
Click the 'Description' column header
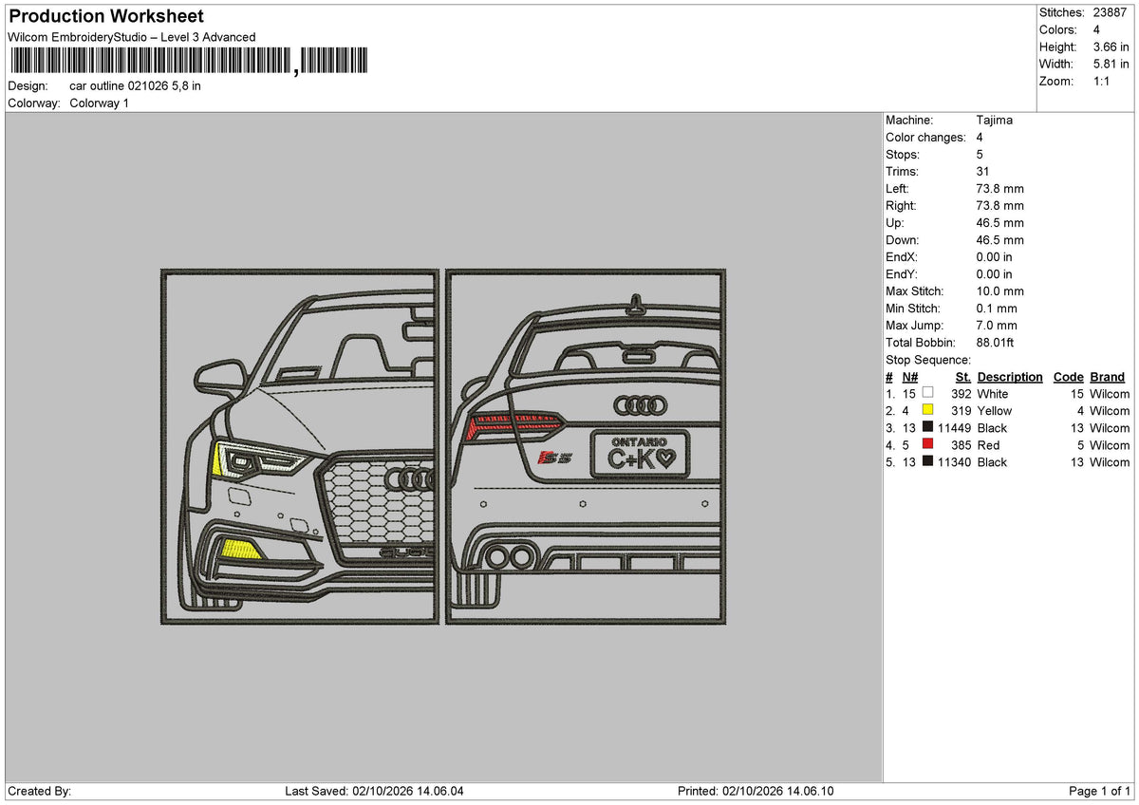click(1010, 376)
